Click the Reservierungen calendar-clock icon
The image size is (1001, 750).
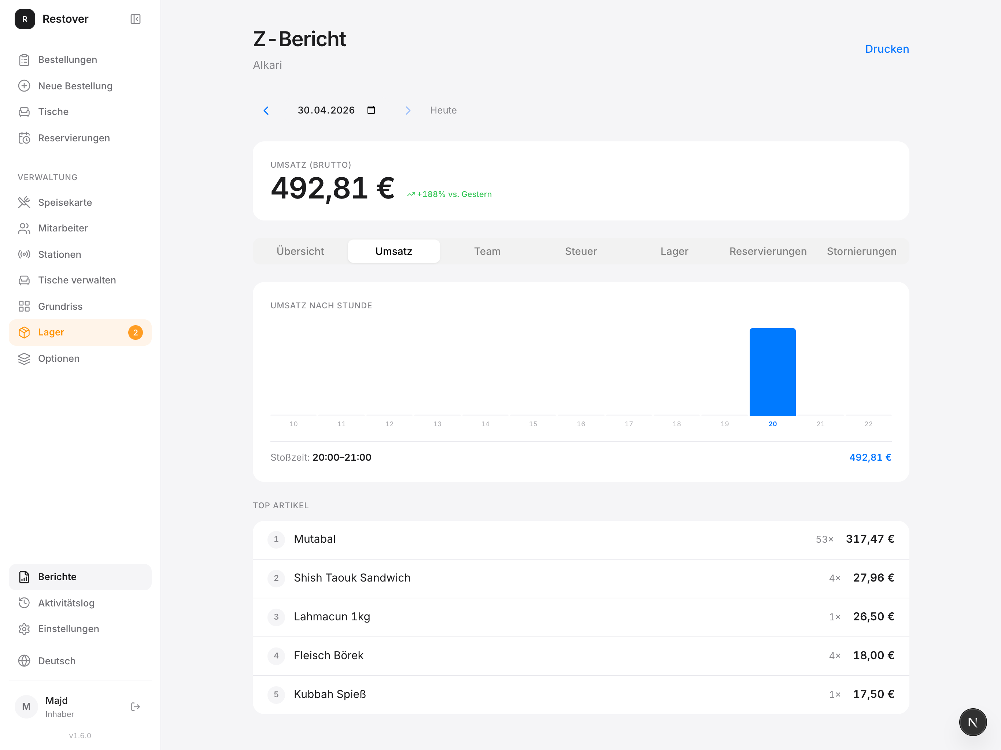point(24,138)
